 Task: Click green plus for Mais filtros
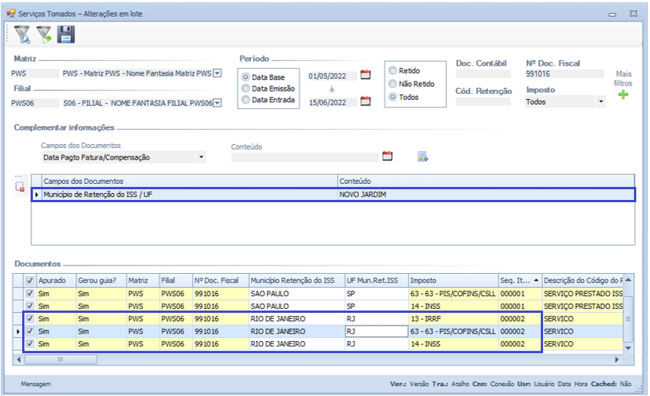tap(623, 95)
